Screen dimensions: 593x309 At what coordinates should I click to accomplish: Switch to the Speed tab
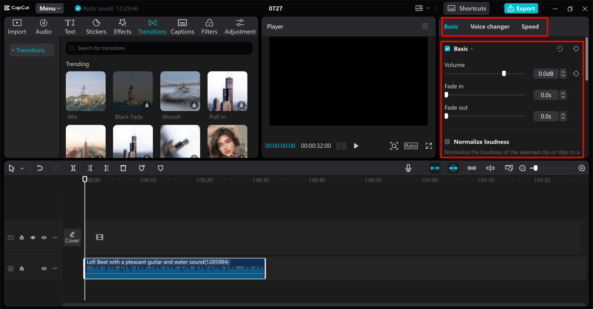pos(530,26)
